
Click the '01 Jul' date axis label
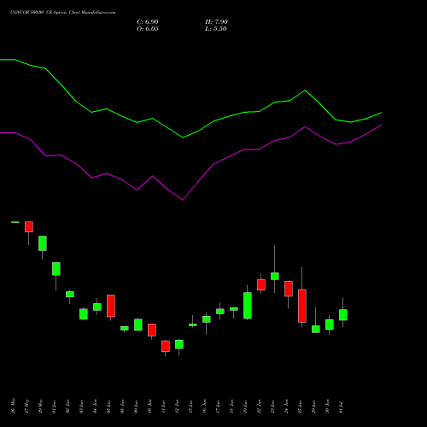pyautogui.click(x=341, y=407)
